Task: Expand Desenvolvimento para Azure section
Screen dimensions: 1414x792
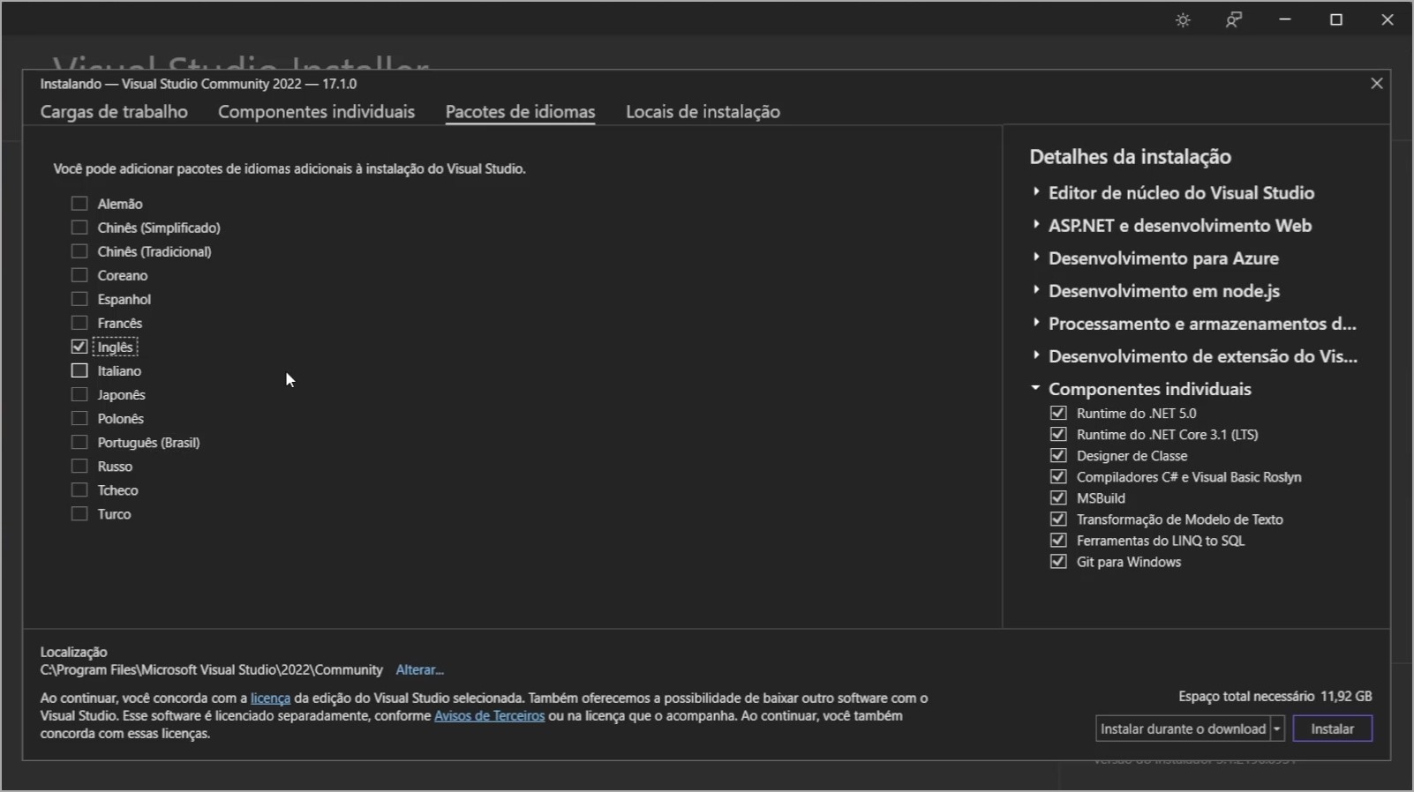Action: (x=1036, y=258)
